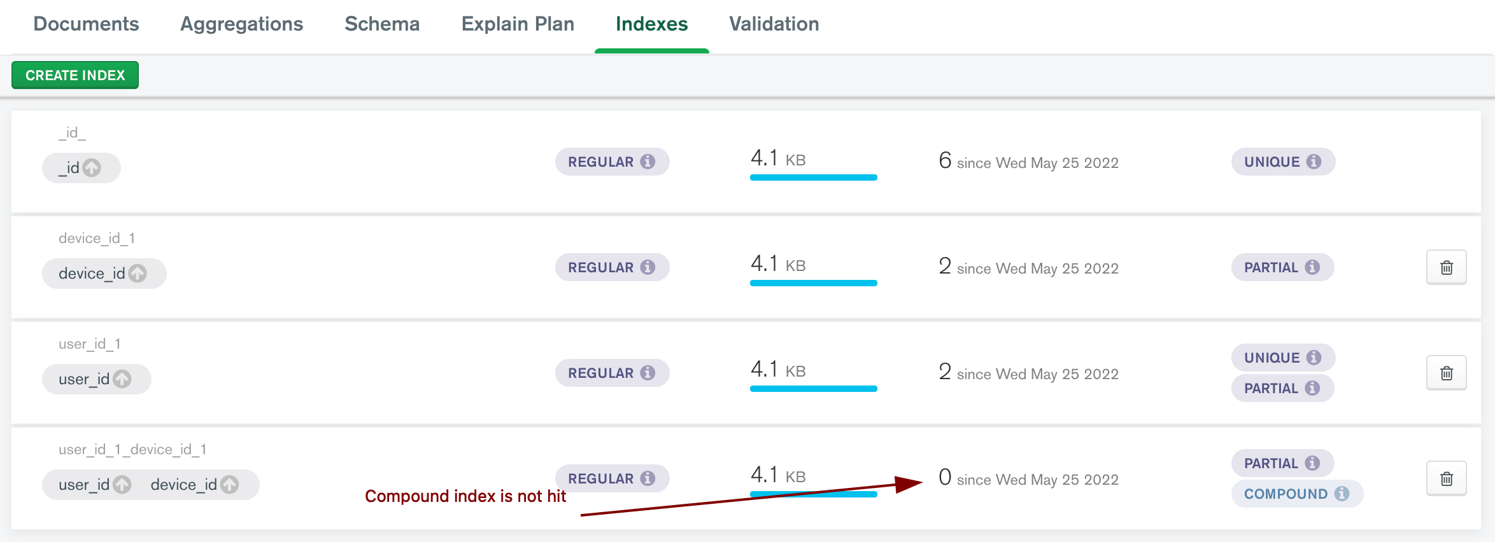Click info icon on compound index REGULAR badge
1495x542 pixels.
(648, 478)
